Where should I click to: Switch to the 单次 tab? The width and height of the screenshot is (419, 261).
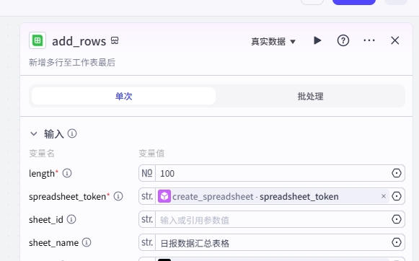[x=124, y=96]
